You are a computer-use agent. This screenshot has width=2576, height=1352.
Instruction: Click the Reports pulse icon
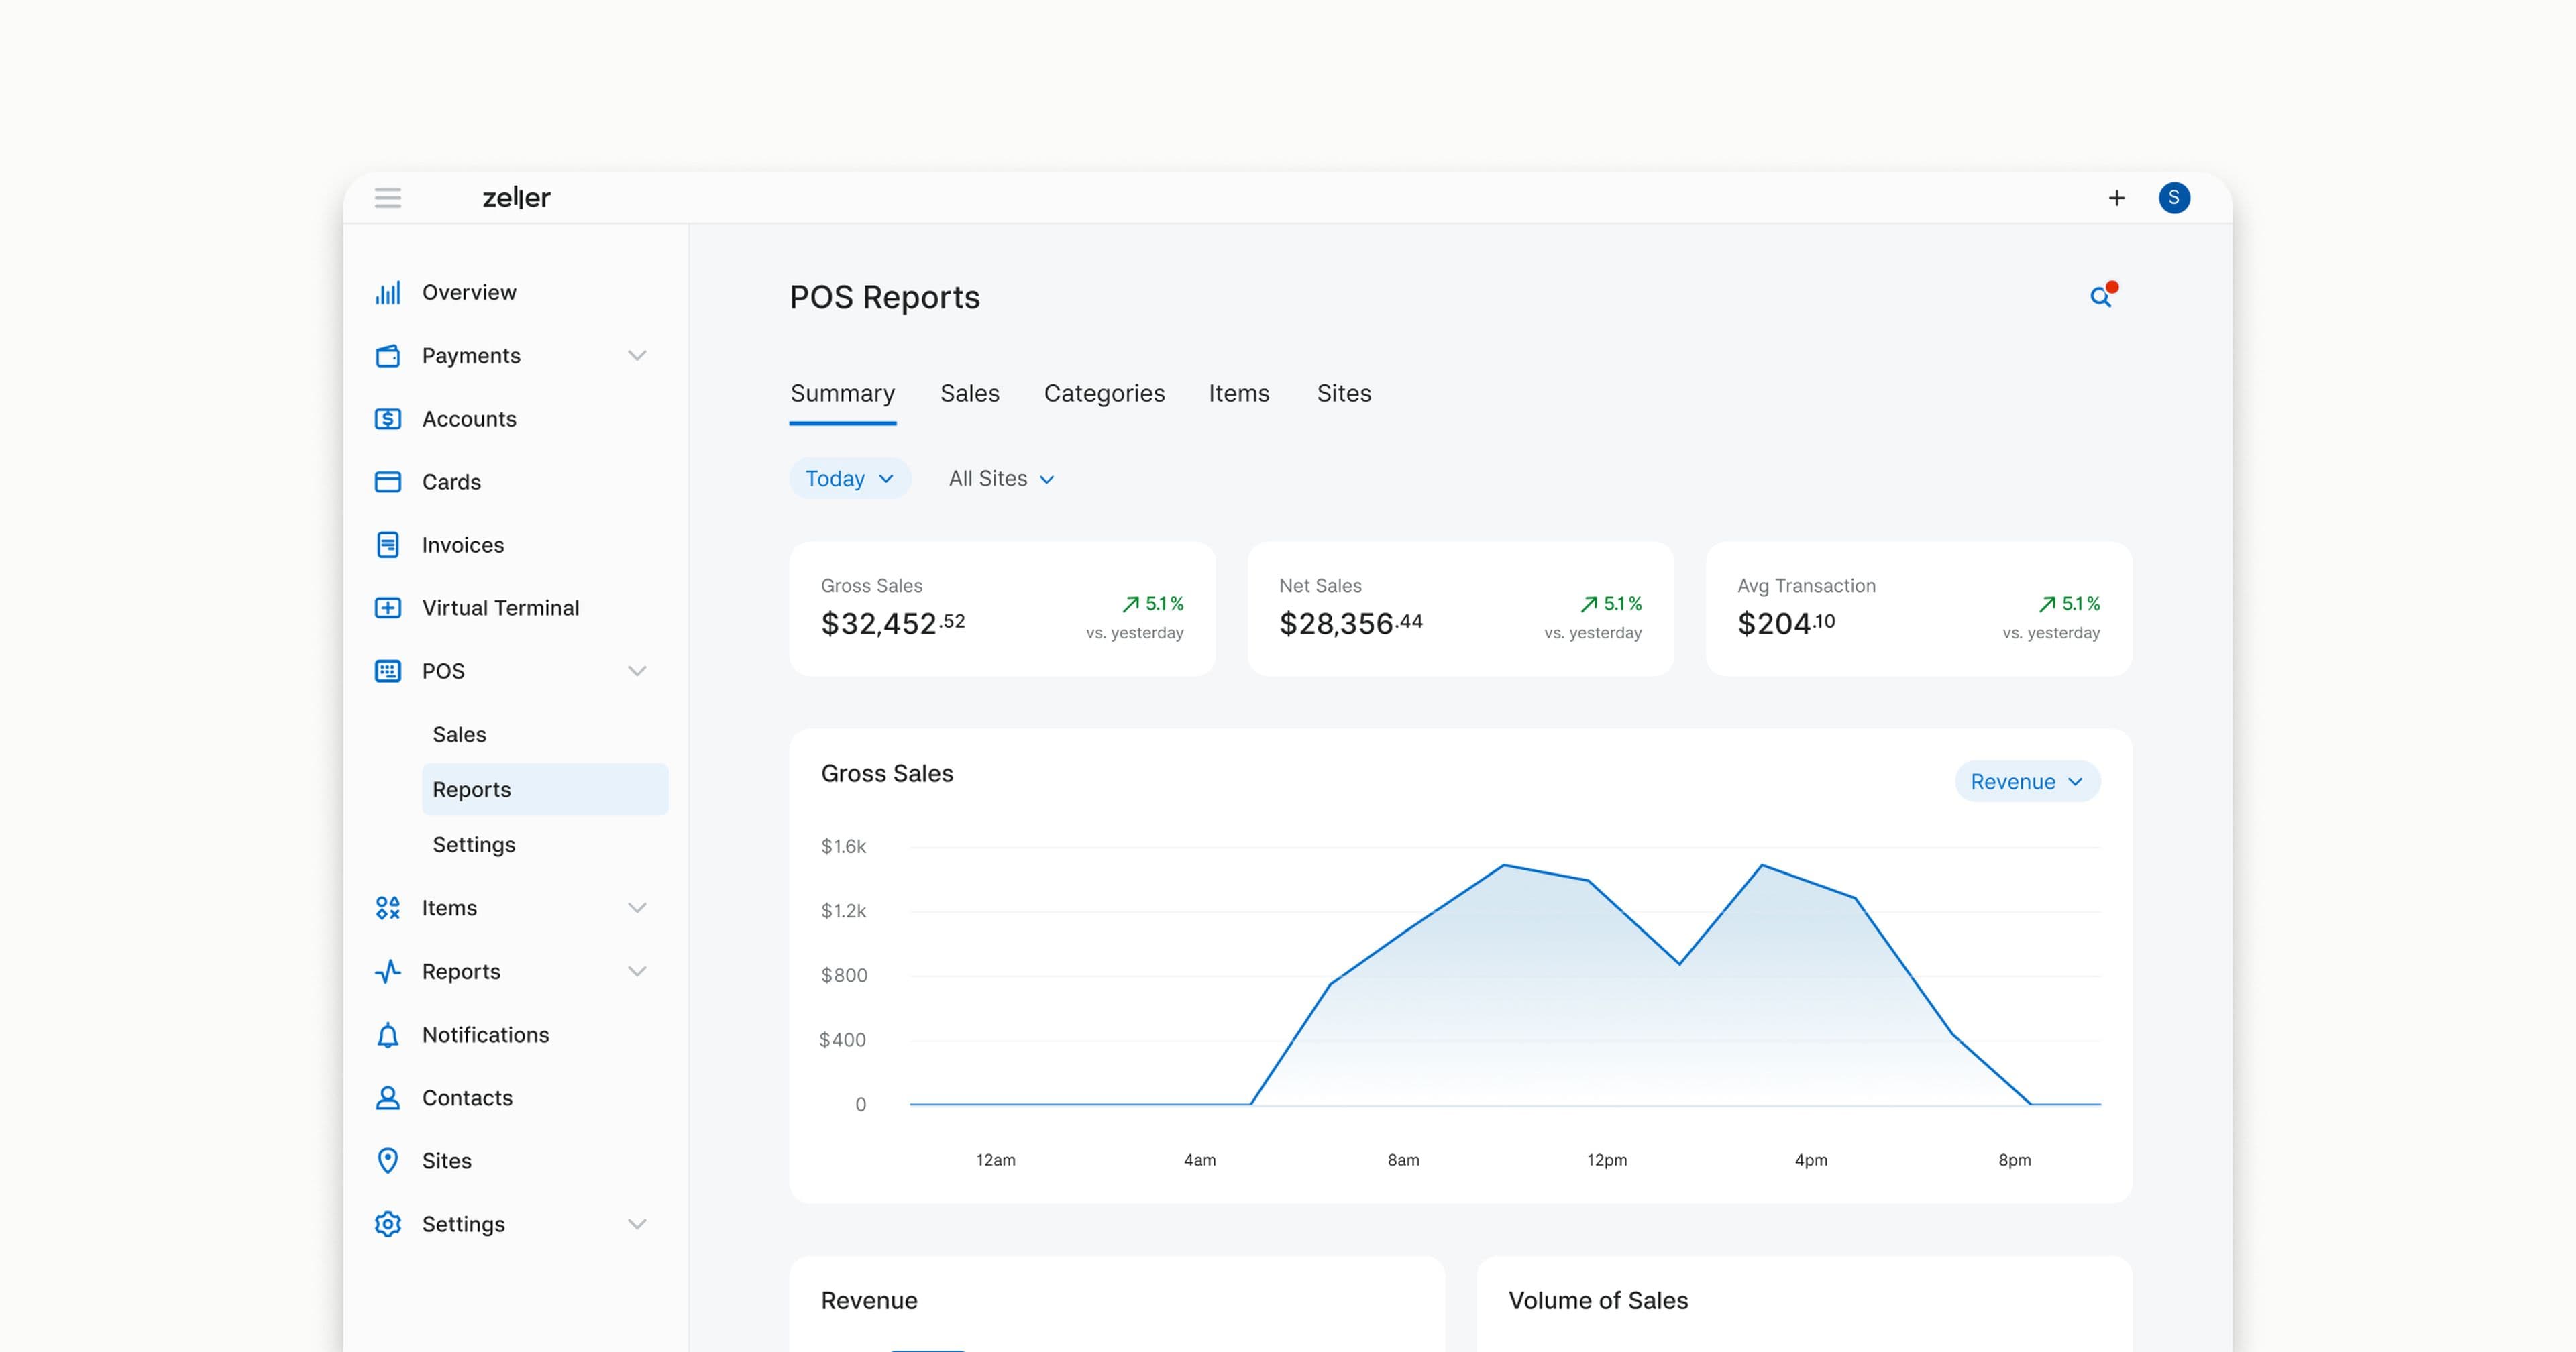click(388, 971)
